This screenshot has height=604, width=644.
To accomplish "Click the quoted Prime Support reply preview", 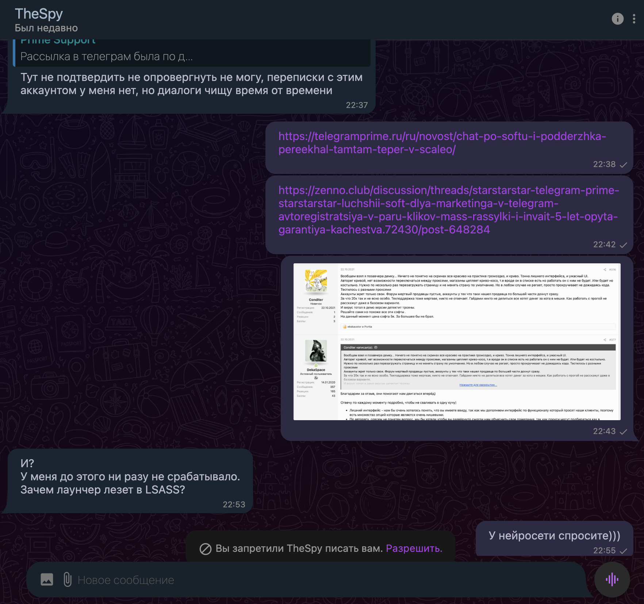I will click(192, 53).
